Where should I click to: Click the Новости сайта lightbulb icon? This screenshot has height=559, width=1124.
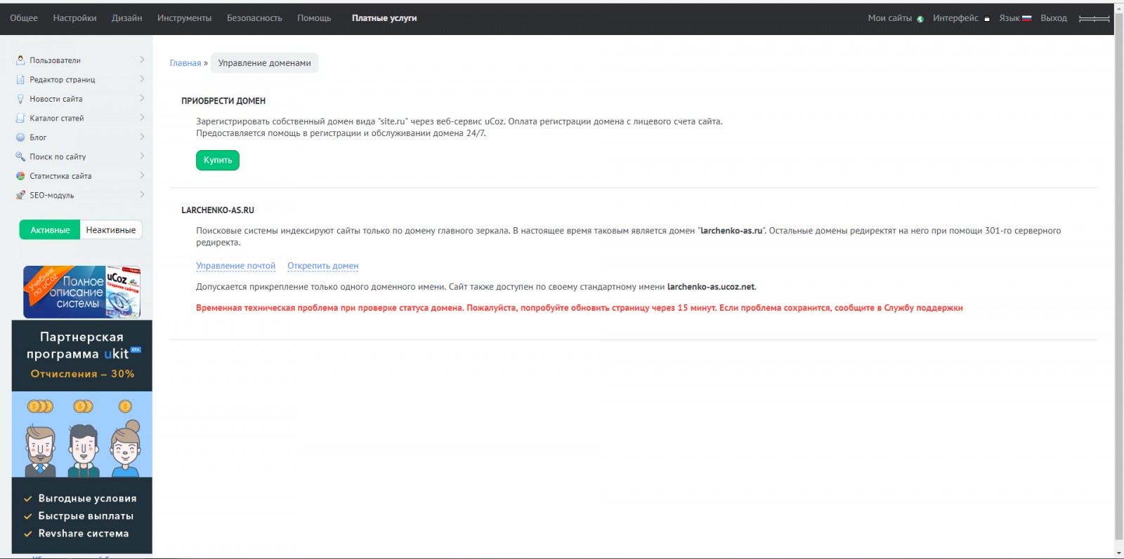pos(20,99)
